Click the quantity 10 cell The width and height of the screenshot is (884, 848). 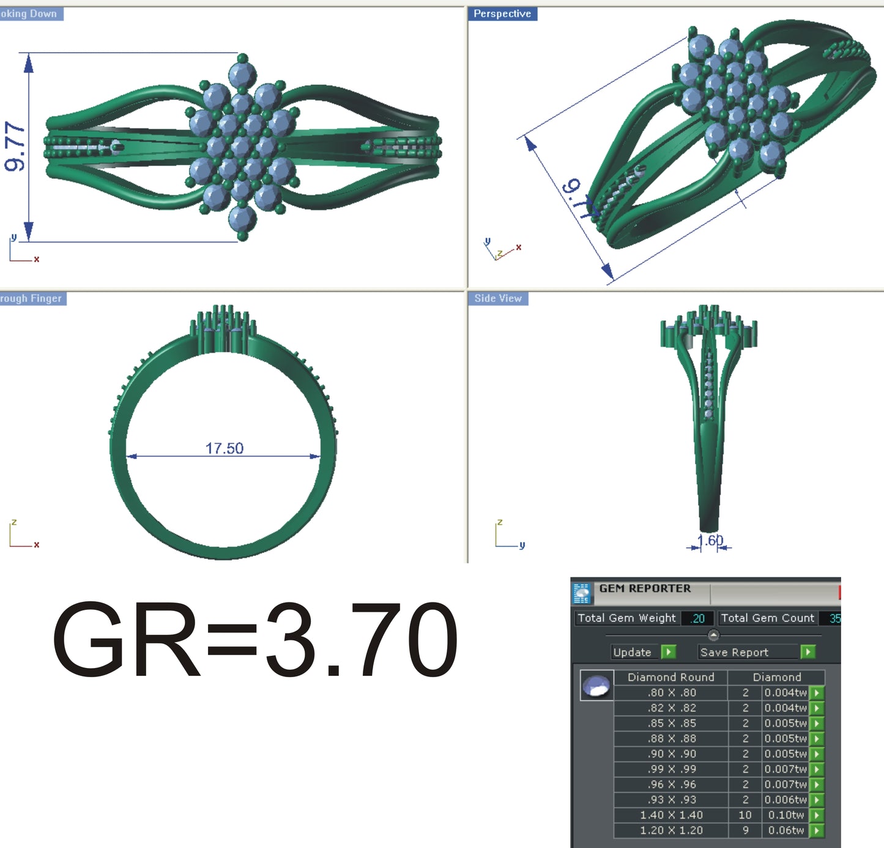point(745,815)
